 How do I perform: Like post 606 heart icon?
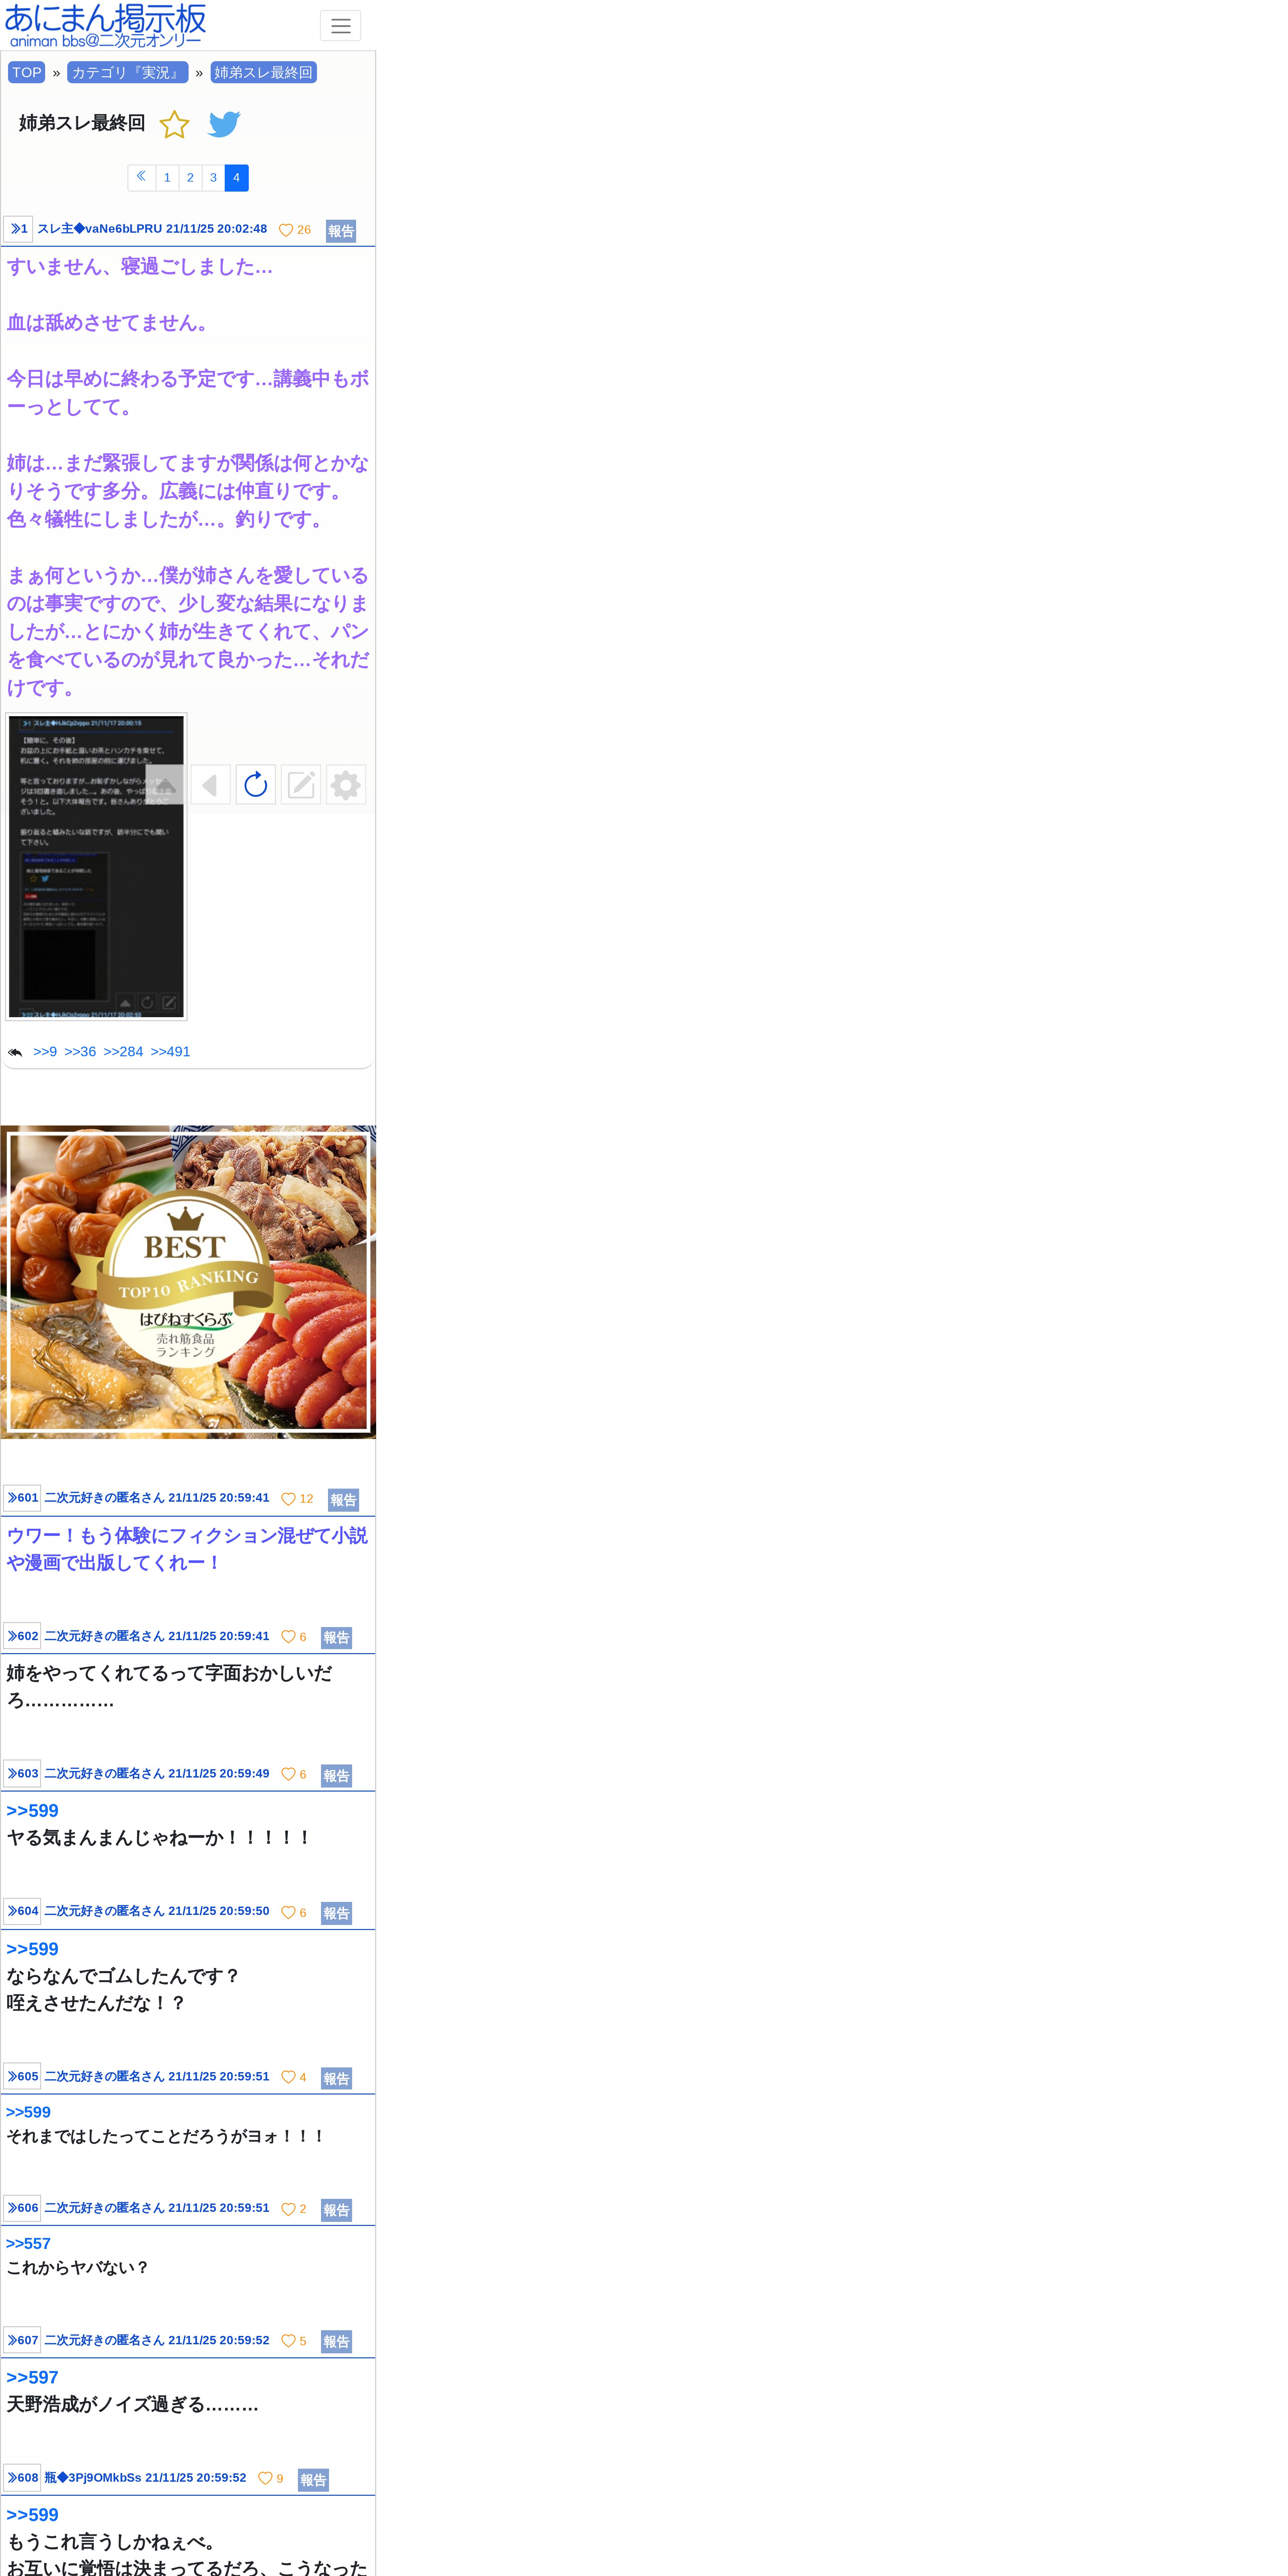[288, 2209]
